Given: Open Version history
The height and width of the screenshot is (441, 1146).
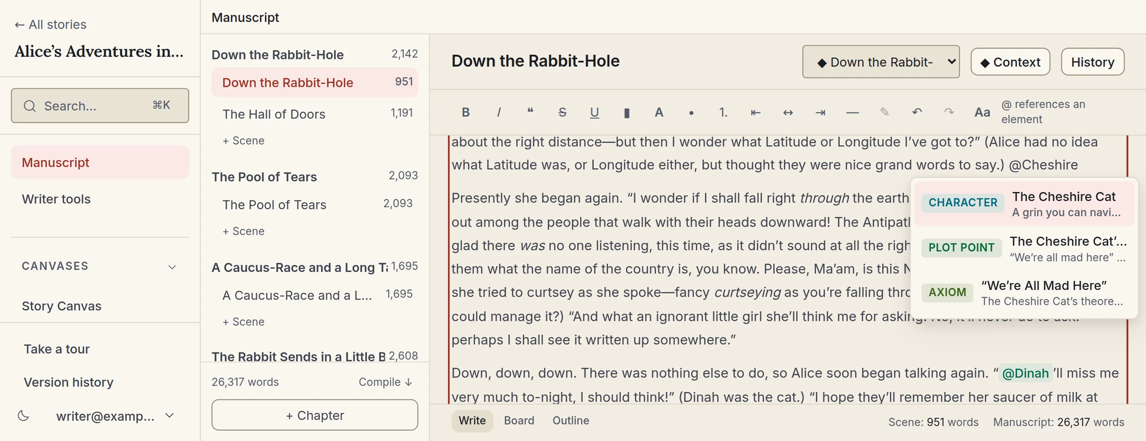Looking at the screenshot, I should point(68,382).
